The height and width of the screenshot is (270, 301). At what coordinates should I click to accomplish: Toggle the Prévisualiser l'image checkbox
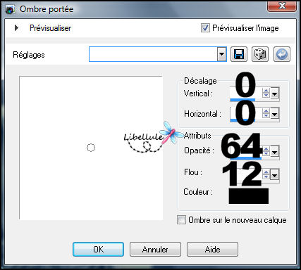click(x=205, y=28)
